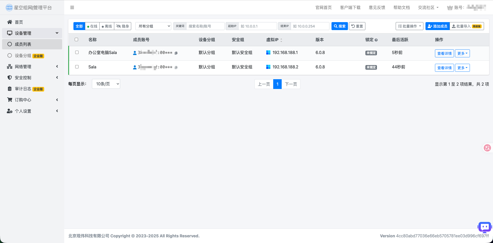Viewport: 493px width, 243px height.
Task: Click user icon in 办公室电脑Sala row
Action: pos(135,53)
